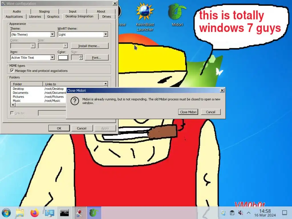Click the item Color swatch

[63, 57]
